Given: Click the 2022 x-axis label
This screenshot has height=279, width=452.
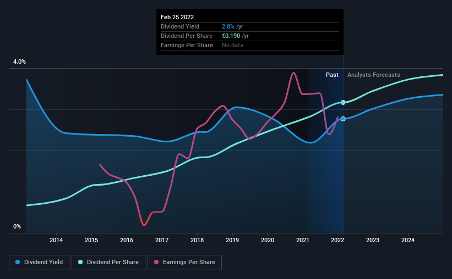Looking at the screenshot, I should [337, 240].
